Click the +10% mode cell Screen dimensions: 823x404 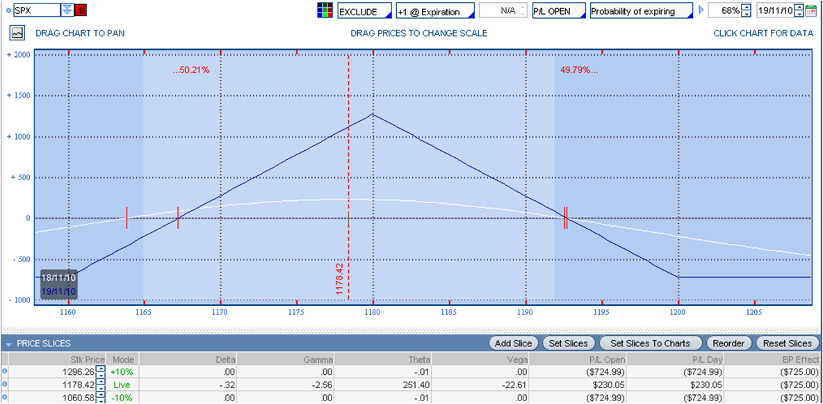click(122, 372)
